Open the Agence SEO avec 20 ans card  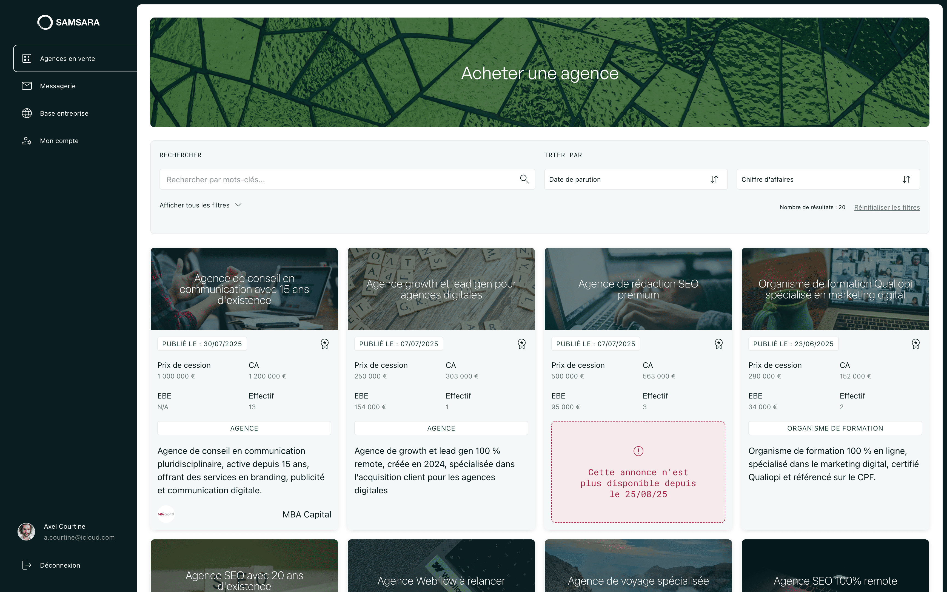(x=244, y=566)
